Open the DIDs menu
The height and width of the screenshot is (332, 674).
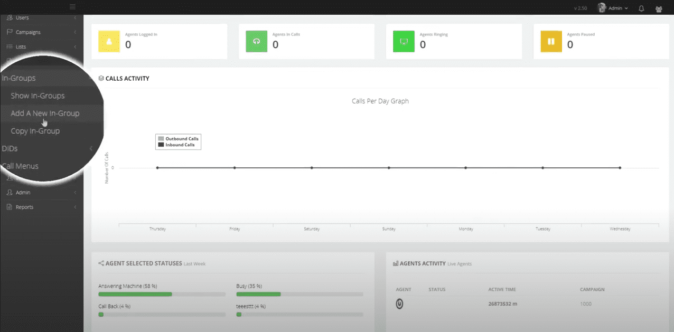pos(10,149)
